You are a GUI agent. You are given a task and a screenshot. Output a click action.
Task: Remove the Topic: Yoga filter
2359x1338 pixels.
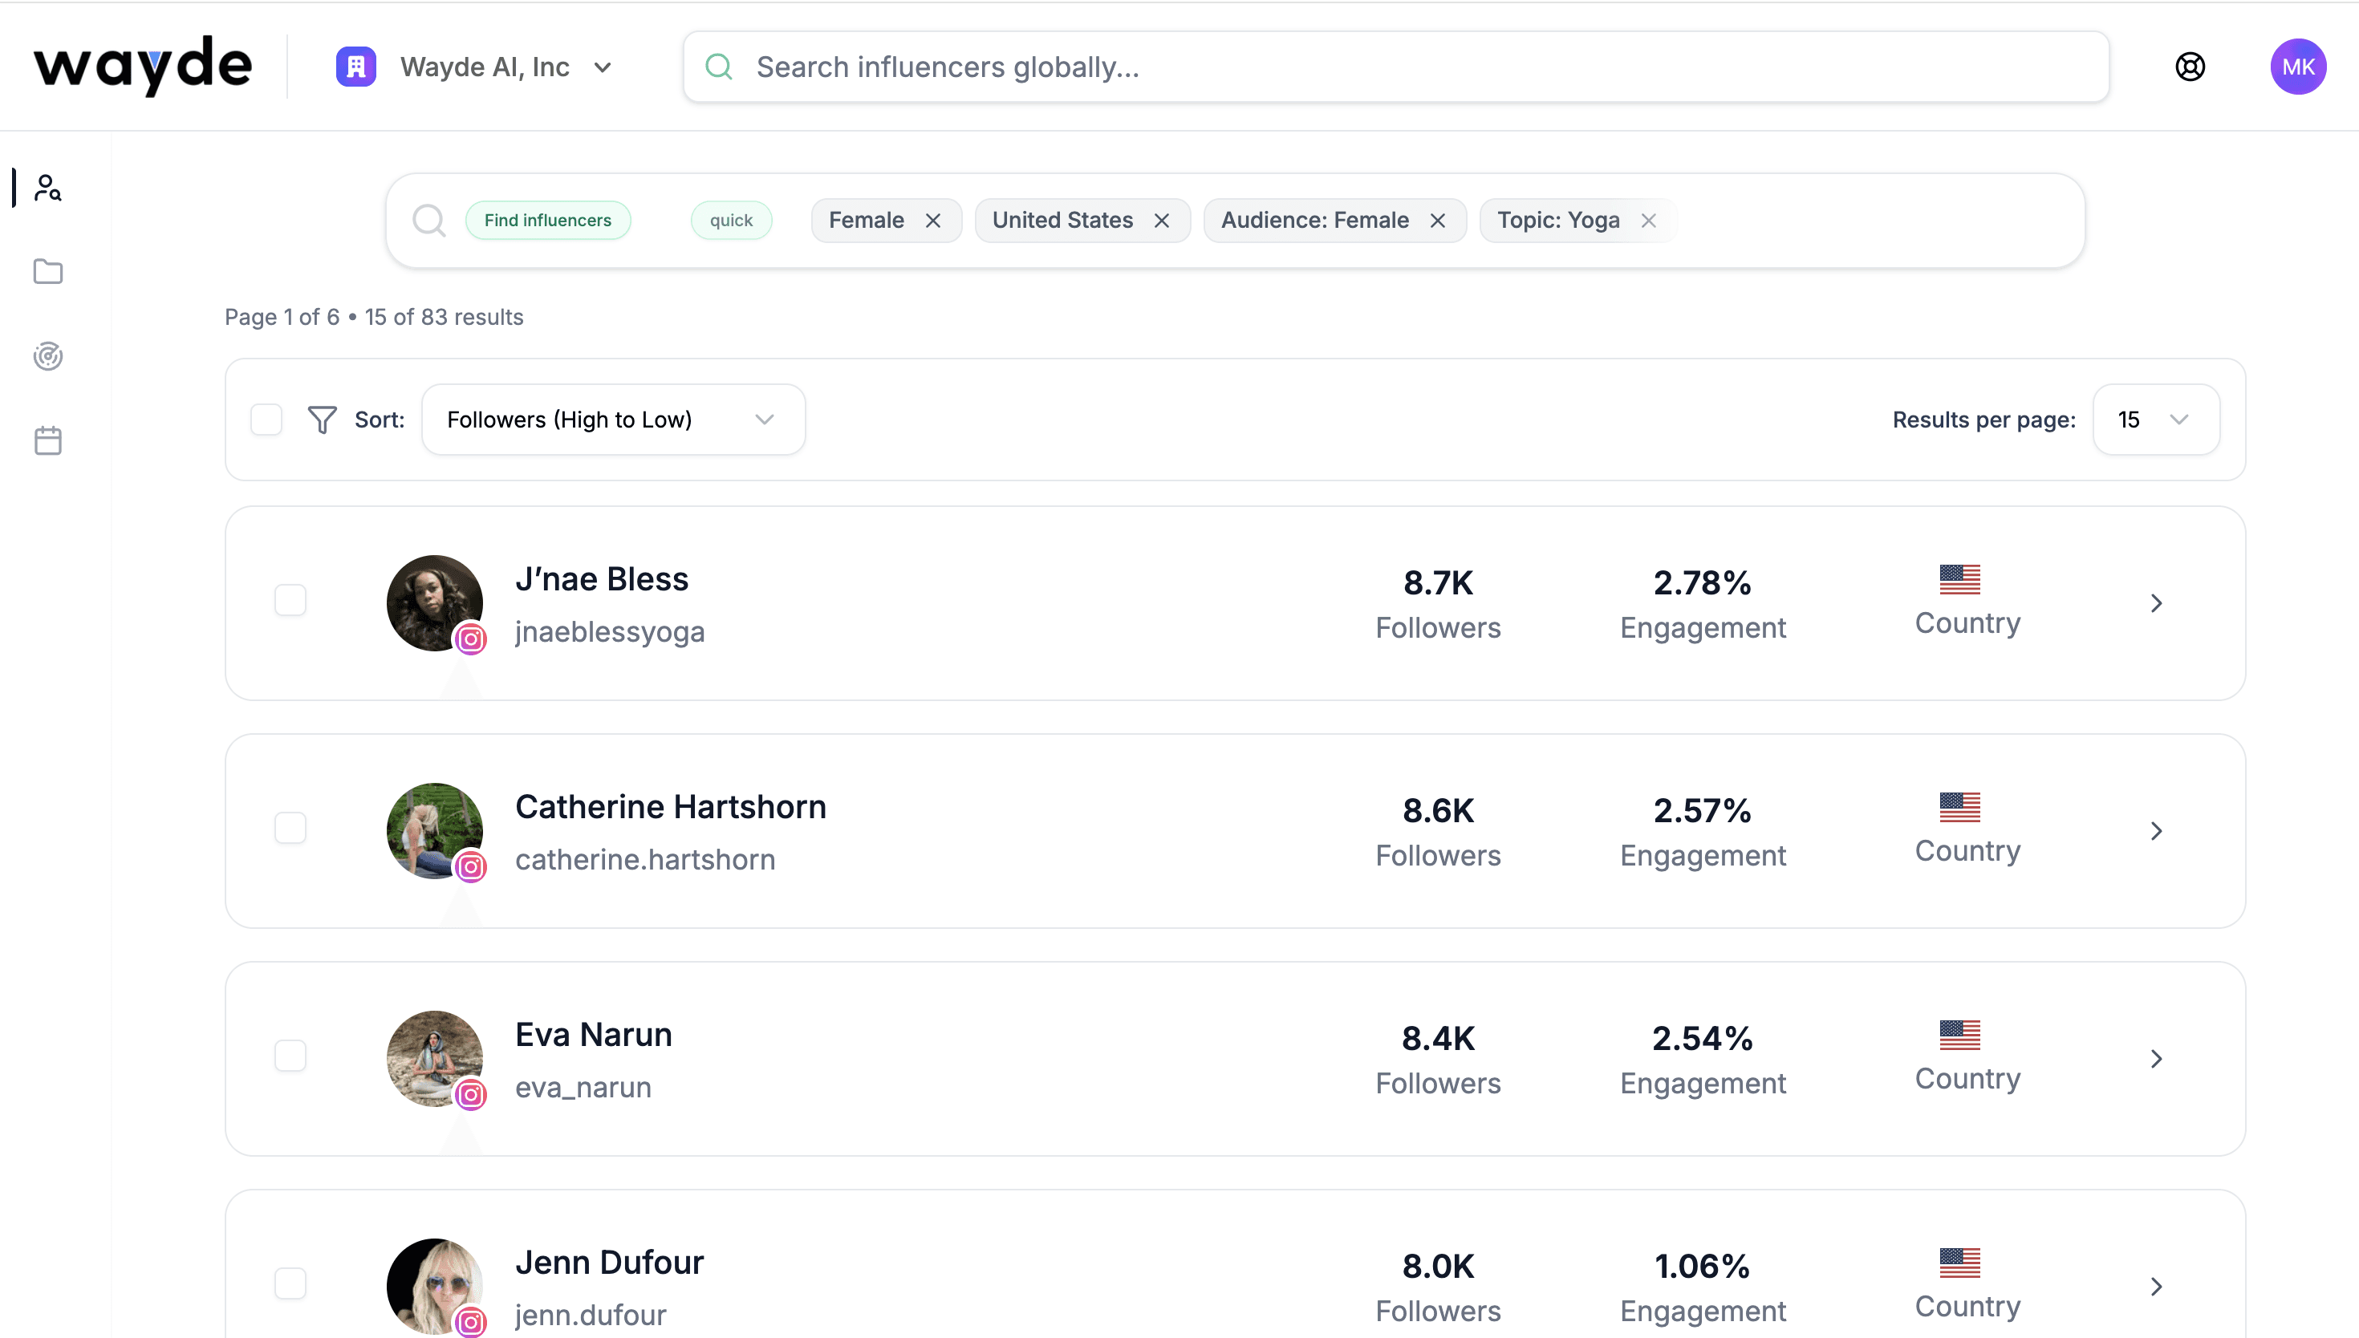[1649, 221]
